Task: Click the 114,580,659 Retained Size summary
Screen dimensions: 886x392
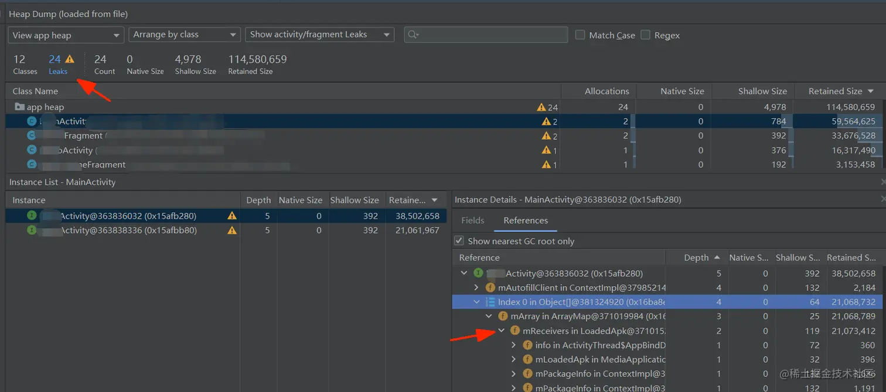Action: coord(257,64)
